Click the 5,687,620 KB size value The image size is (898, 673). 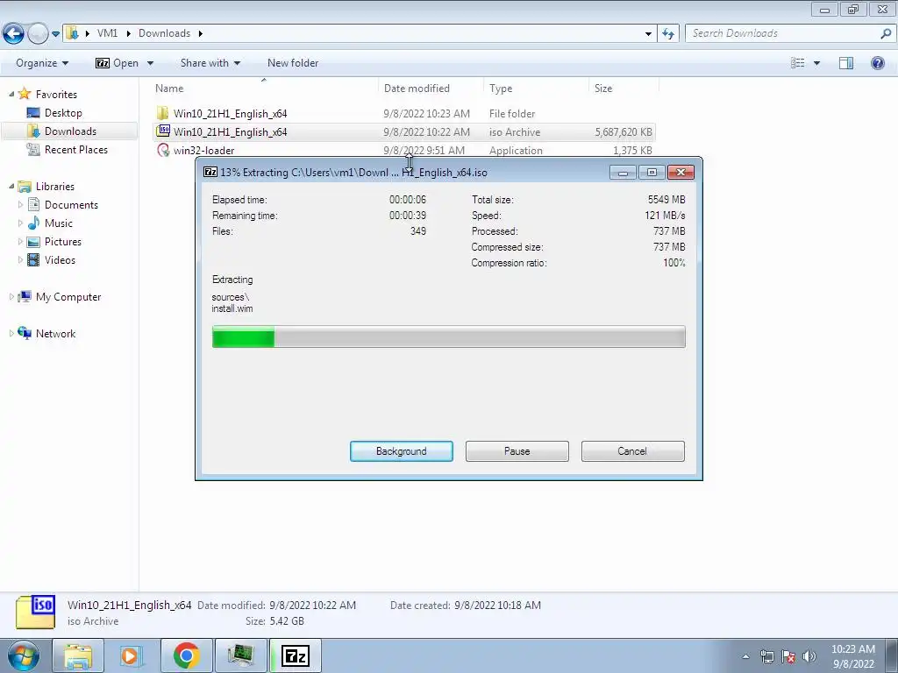point(624,131)
